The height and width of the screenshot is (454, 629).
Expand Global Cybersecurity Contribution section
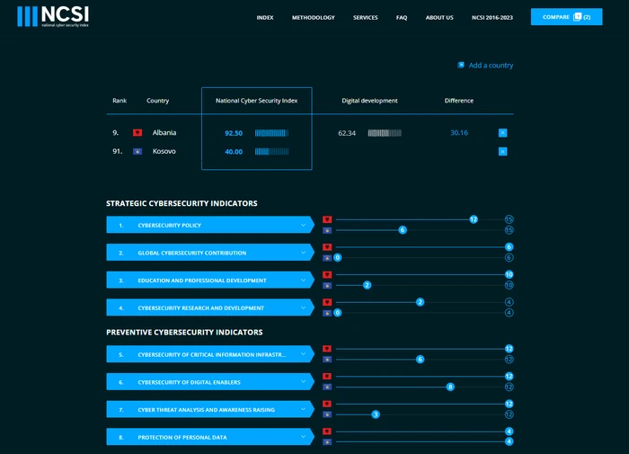tap(304, 253)
